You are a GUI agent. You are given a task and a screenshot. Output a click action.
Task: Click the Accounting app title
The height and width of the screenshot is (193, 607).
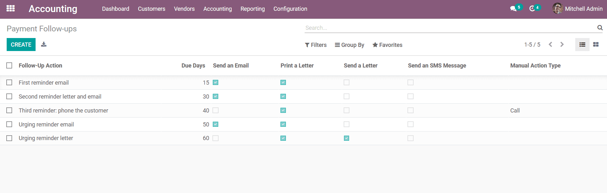coord(53,9)
